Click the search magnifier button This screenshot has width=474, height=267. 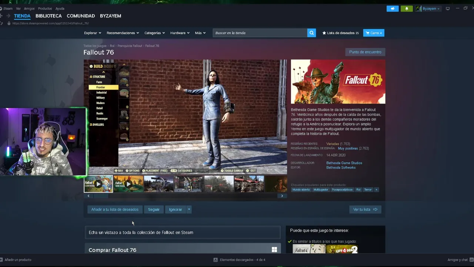click(x=312, y=33)
